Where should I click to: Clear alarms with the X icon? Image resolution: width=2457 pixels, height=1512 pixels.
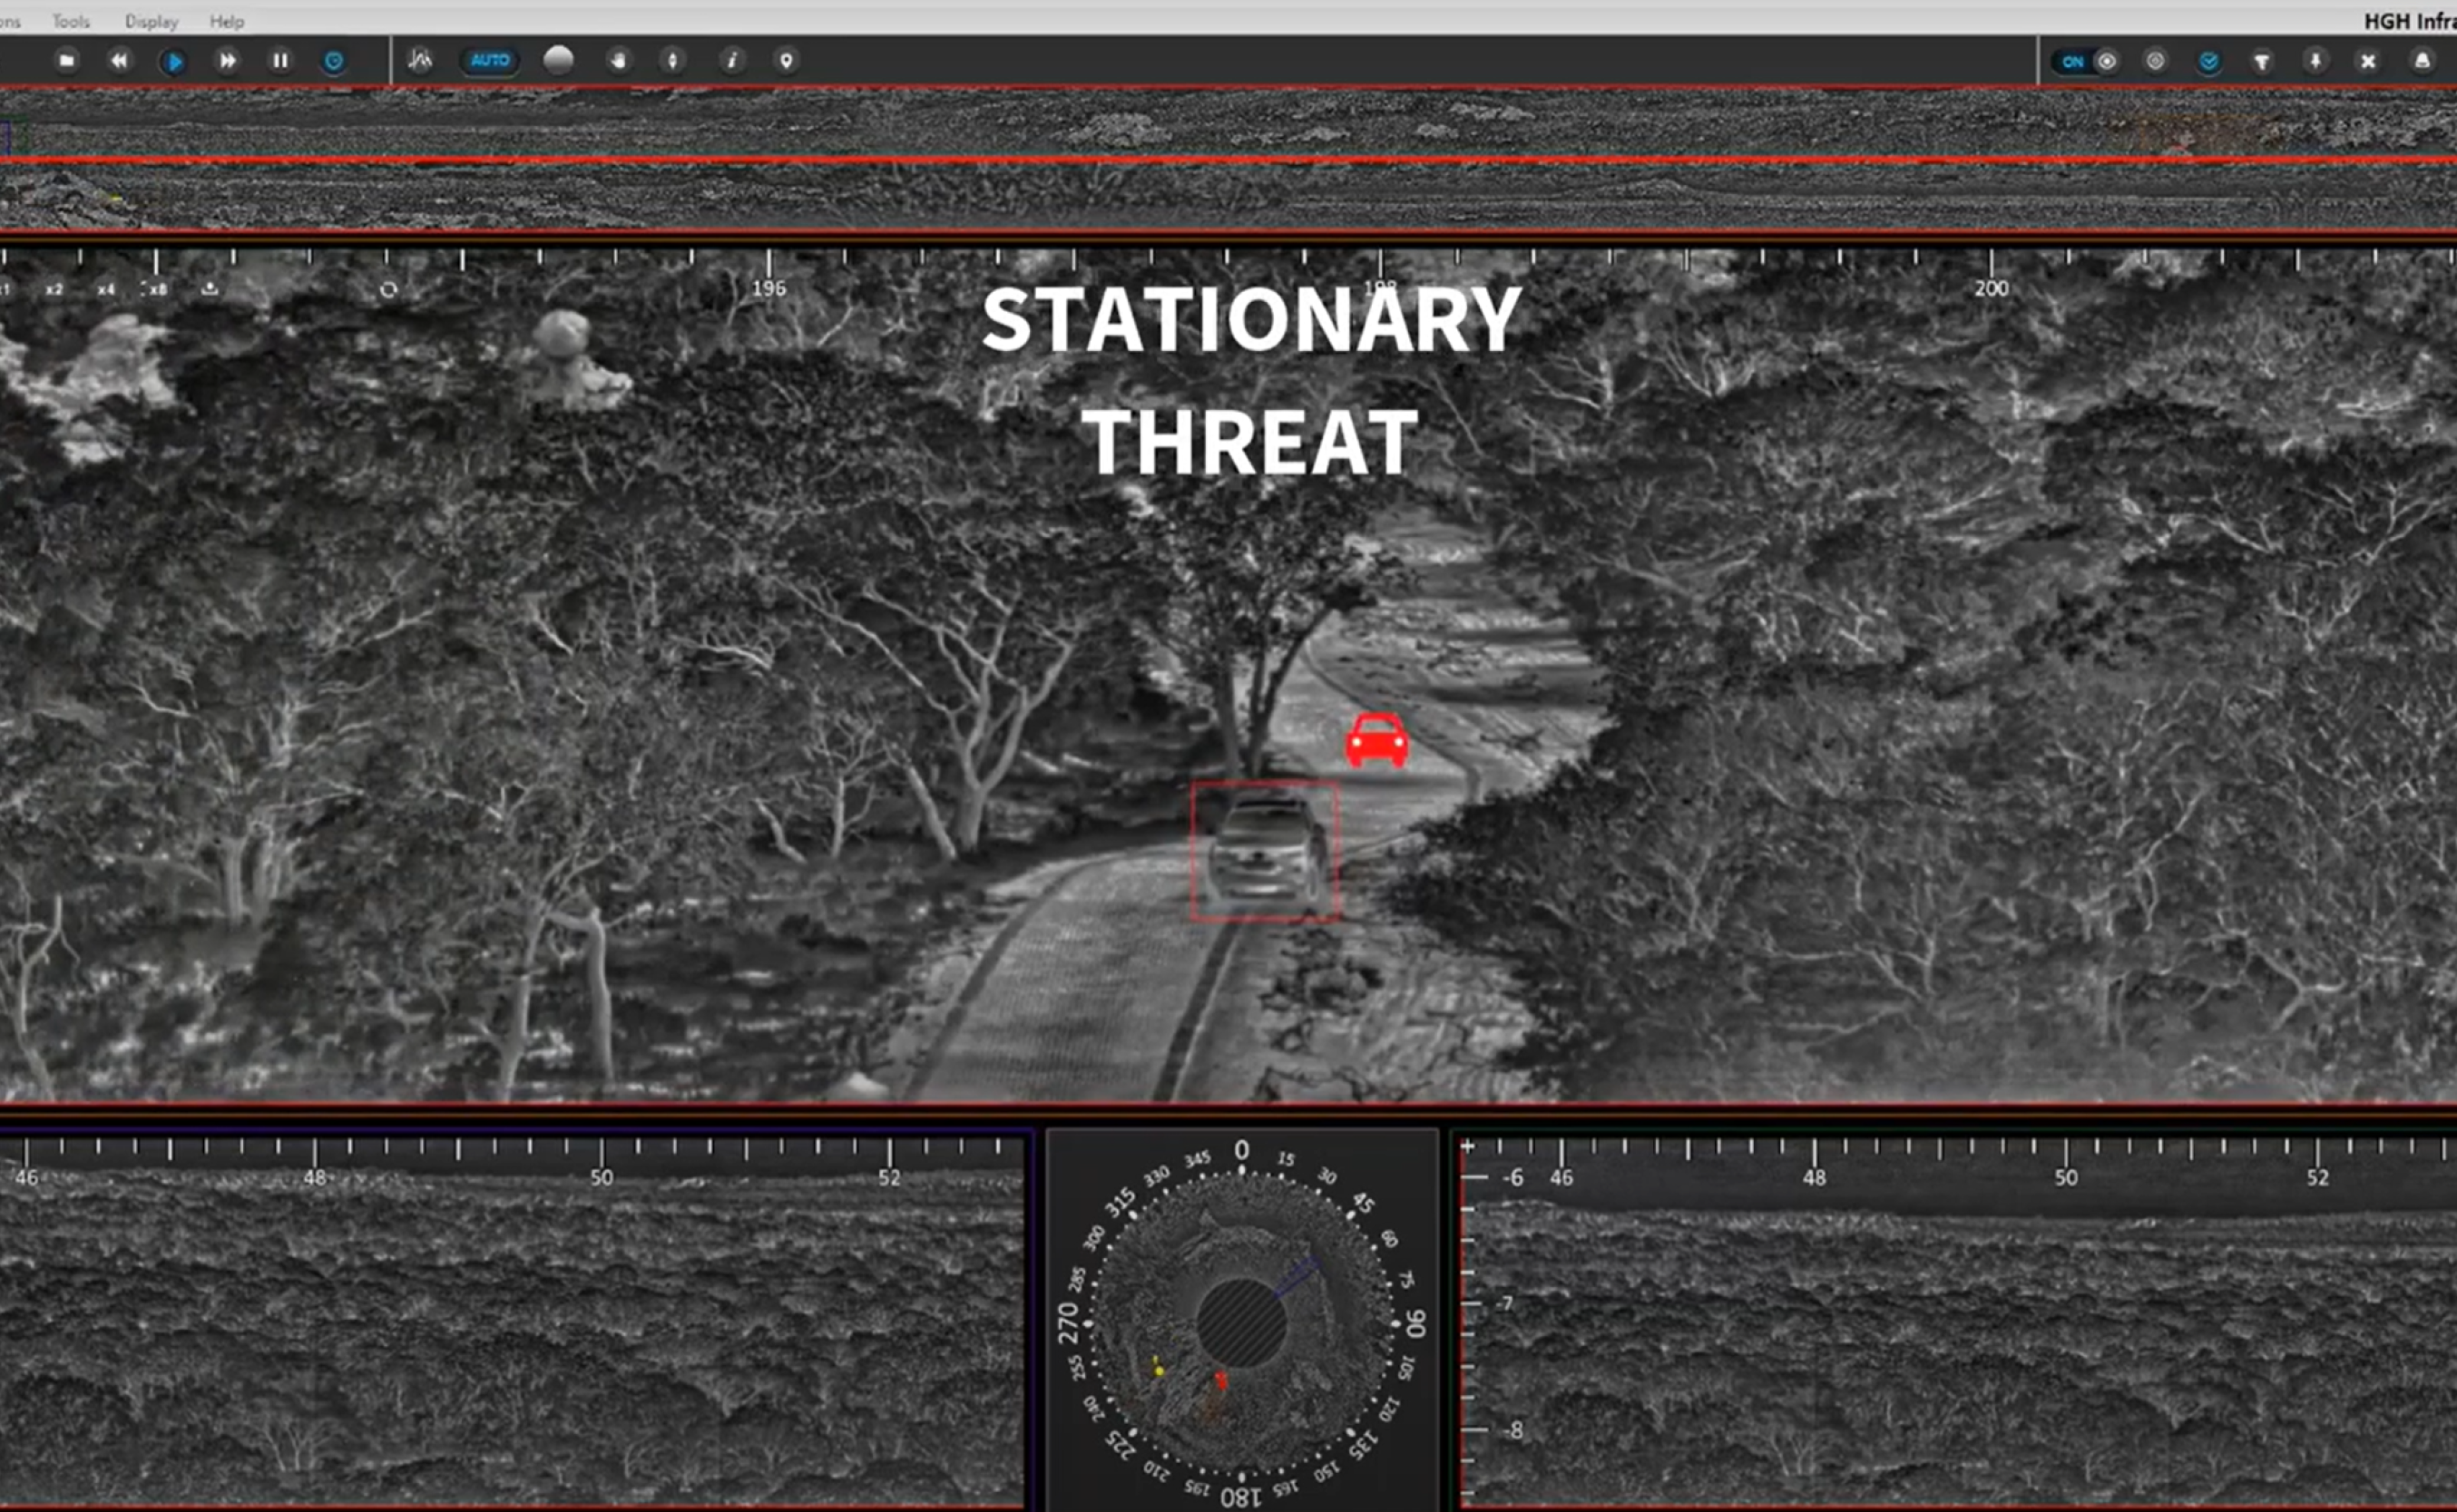pos(2368,61)
